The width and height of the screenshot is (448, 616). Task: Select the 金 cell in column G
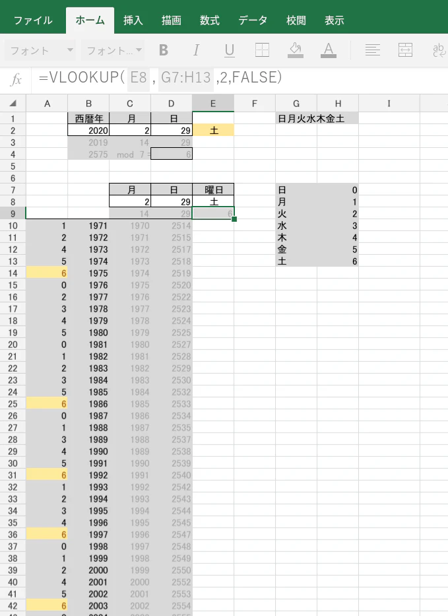point(296,250)
